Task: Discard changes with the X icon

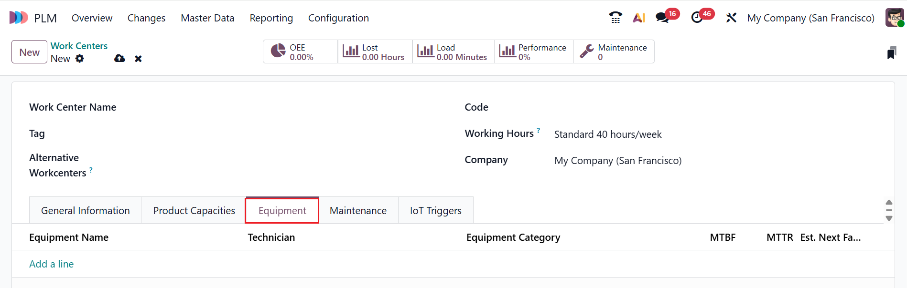Action: [x=138, y=59]
